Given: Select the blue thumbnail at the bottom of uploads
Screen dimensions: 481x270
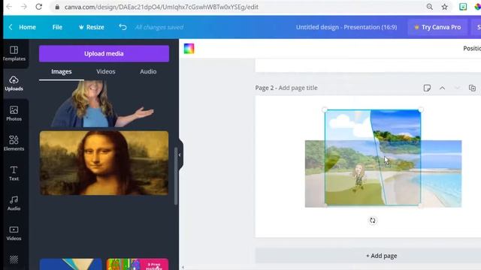Looking at the screenshot, I should click(x=71, y=265).
